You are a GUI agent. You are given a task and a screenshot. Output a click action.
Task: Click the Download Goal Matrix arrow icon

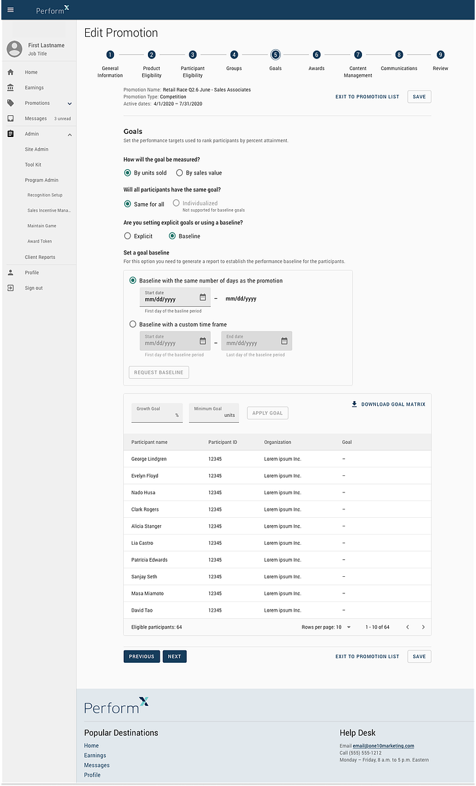[x=354, y=404]
